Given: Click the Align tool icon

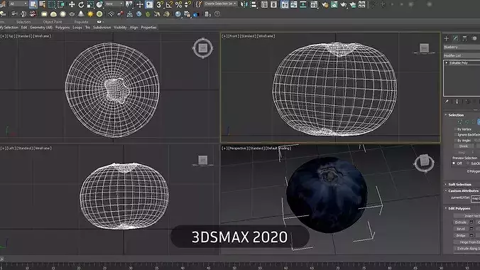Looking at the screenshot, I should coord(253,4).
